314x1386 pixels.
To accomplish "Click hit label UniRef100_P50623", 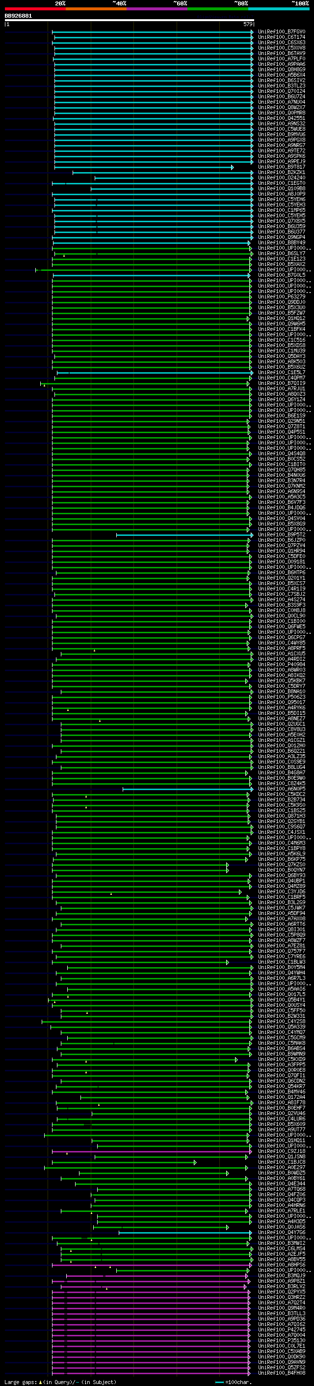I will 282,697.
